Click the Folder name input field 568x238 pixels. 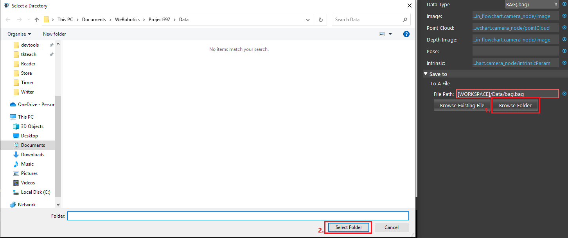tap(238, 216)
